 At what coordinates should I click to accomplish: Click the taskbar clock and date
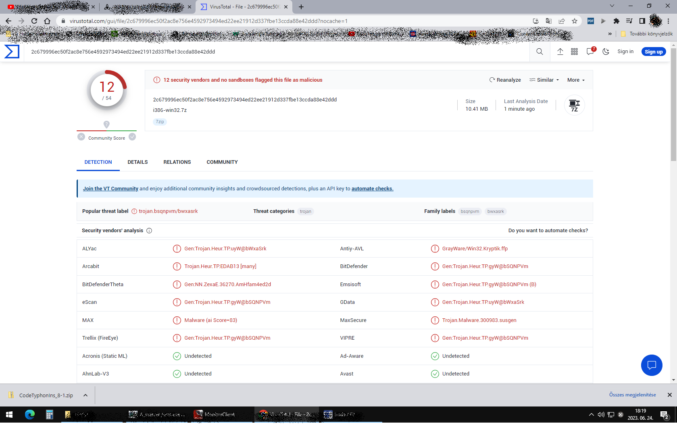point(640,414)
